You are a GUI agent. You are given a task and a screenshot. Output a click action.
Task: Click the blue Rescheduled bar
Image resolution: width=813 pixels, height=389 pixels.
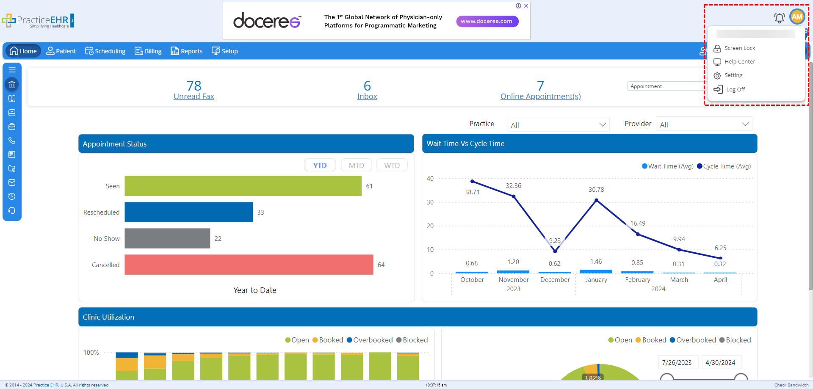coord(188,212)
